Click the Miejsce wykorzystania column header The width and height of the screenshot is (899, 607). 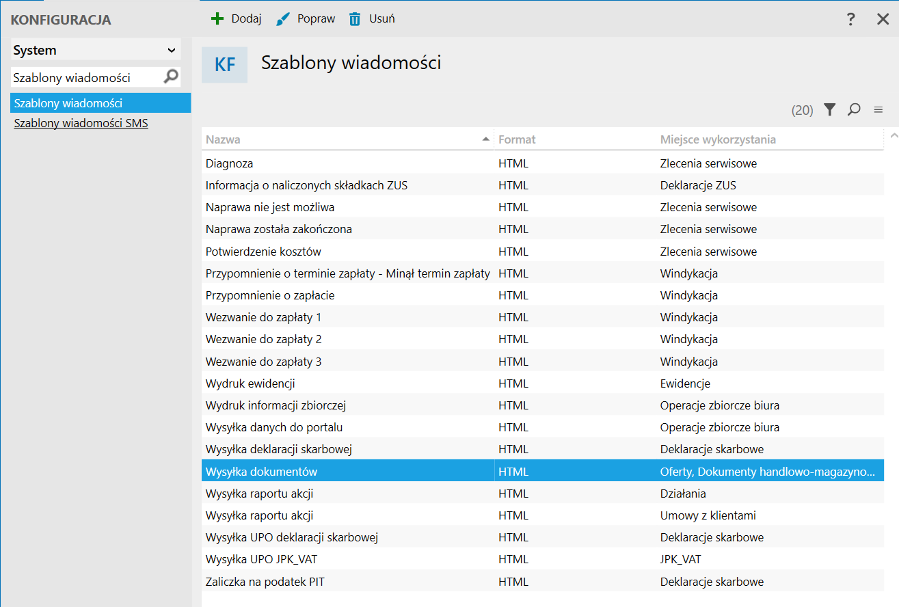coord(718,139)
